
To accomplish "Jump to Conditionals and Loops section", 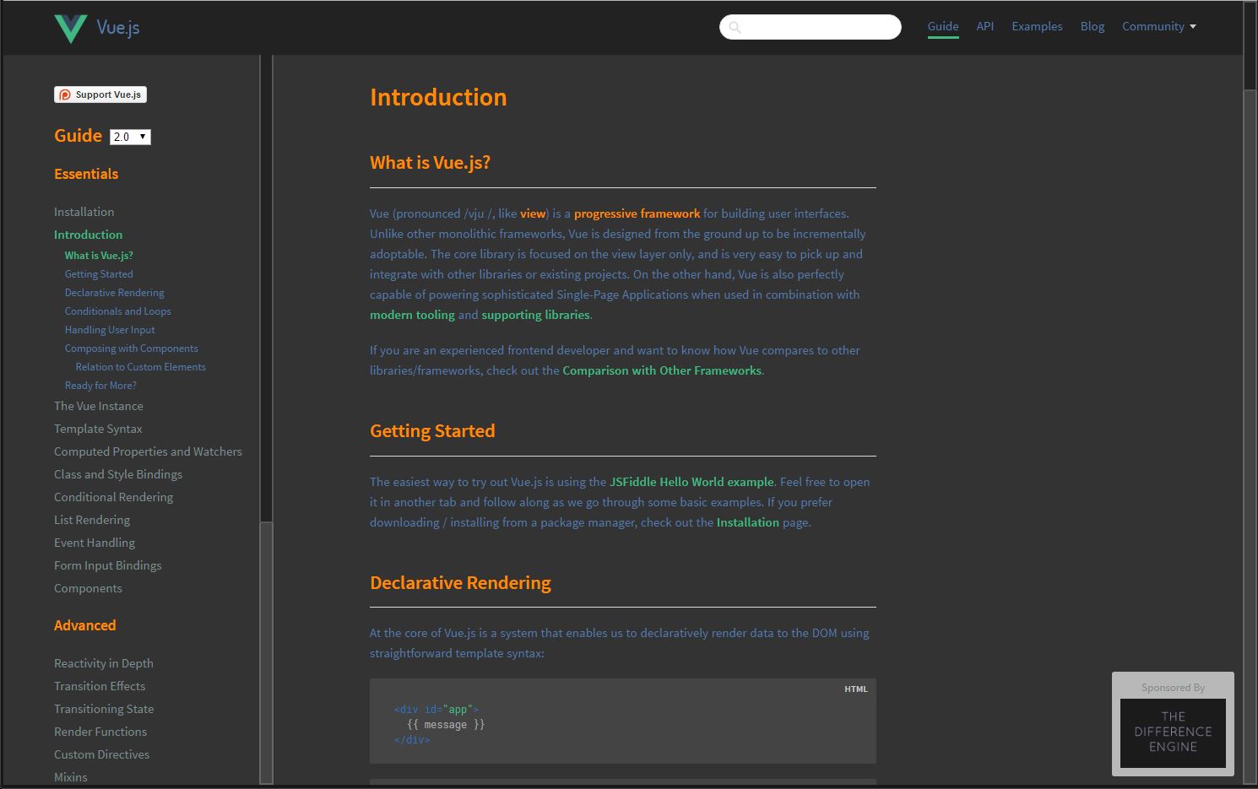I will [117, 311].
